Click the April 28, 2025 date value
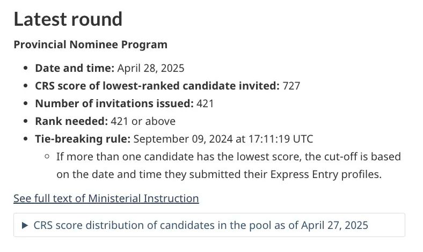 pos(151,68)
